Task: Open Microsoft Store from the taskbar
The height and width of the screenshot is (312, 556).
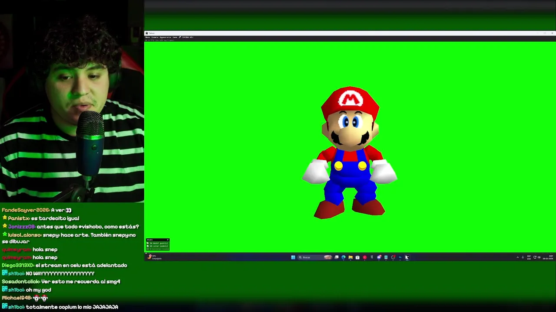Action: tap(357, 257)
